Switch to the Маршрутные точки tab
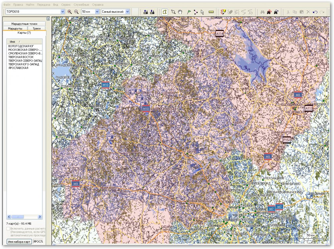 point(24,24)
